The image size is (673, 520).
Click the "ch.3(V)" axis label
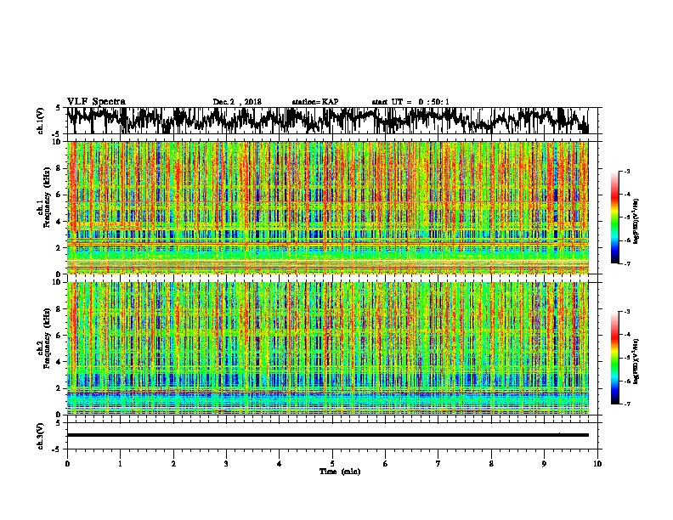point(41,436)
